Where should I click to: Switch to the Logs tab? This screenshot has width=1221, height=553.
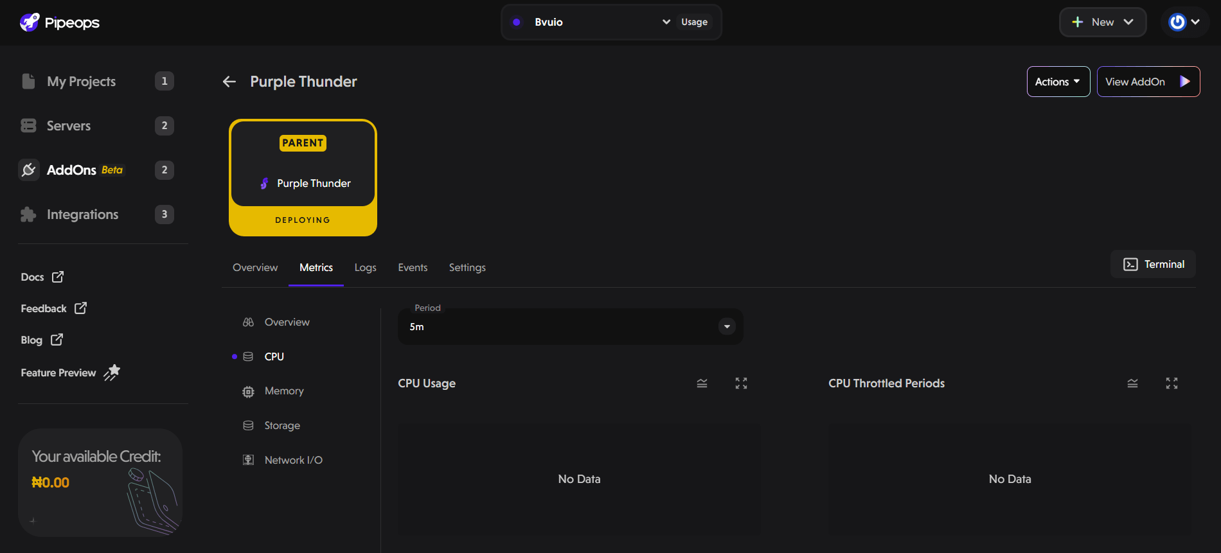365,268
